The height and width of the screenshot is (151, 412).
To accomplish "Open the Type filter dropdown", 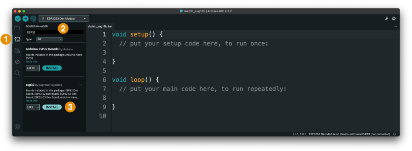I will coord(49,39).
